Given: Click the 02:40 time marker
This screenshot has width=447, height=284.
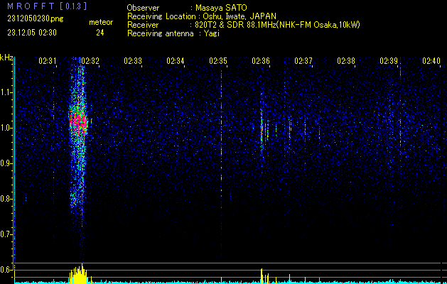Looking at the screenshot, I should tap(431, 61).
